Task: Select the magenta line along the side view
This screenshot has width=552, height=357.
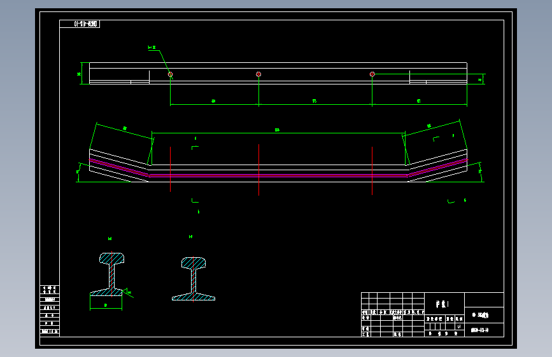Action: pyautogui.click(x=278, y=175)
